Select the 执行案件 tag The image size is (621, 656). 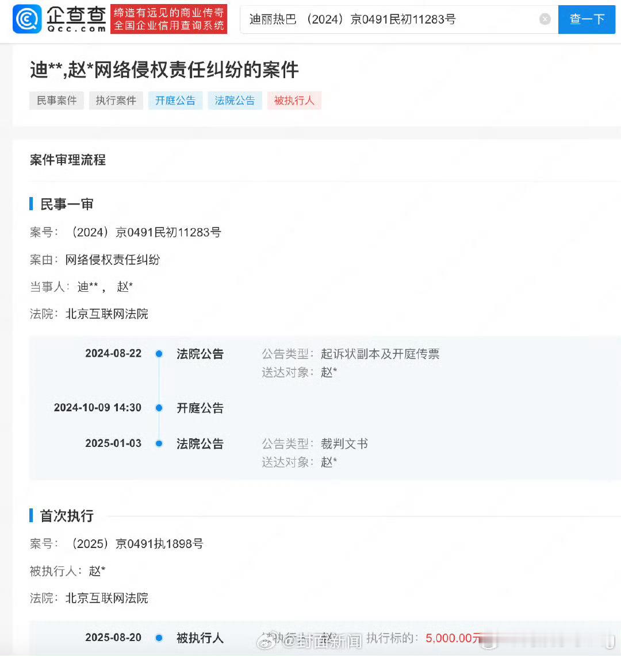click(116, 101)
